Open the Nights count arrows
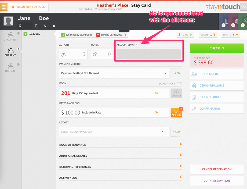The image size is (247, 189). click(x=231, y=35)
